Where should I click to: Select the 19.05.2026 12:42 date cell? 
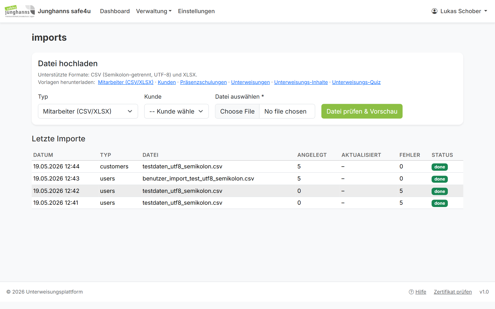pyautogui.click(x=56, y=191)
